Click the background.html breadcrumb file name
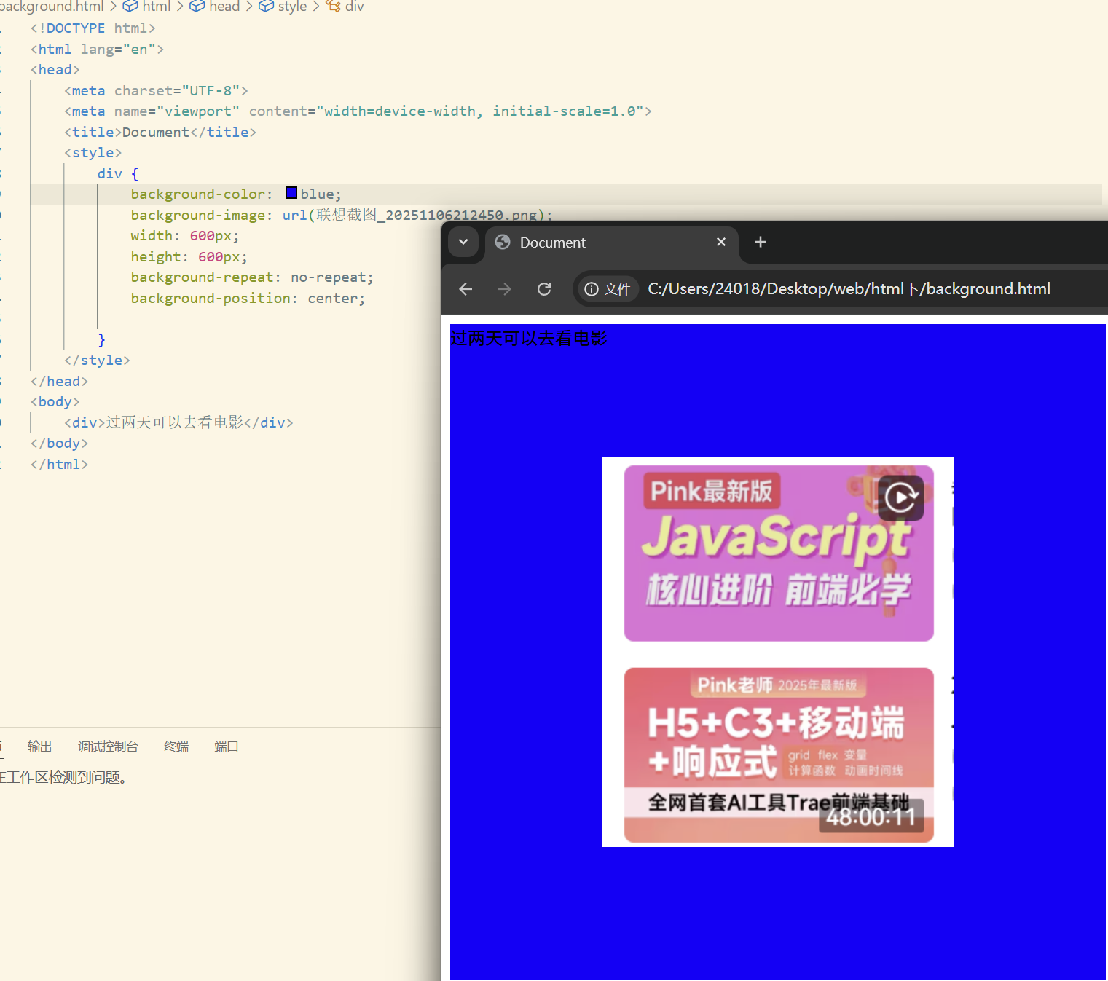This screenshot has width=1108, height=981. click(52, 7)
